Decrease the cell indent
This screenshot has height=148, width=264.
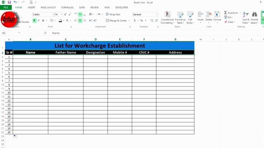(91, 21)
